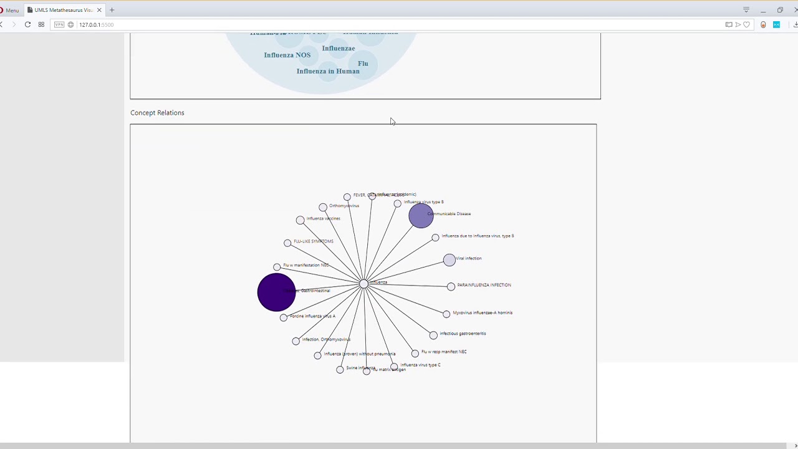Reload the current page
The image size is (798, 449).
27,24
